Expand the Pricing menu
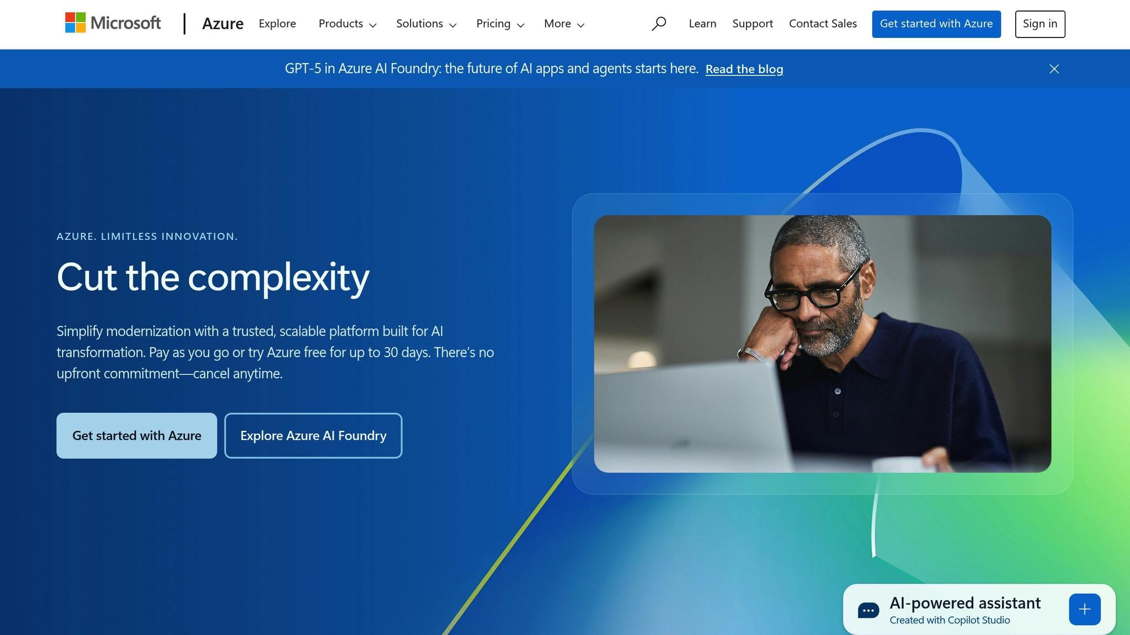 click(500, 24)
